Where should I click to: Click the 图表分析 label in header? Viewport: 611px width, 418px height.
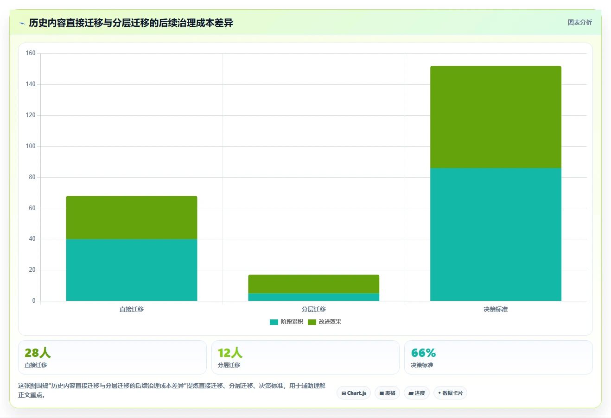click(579, 22)
